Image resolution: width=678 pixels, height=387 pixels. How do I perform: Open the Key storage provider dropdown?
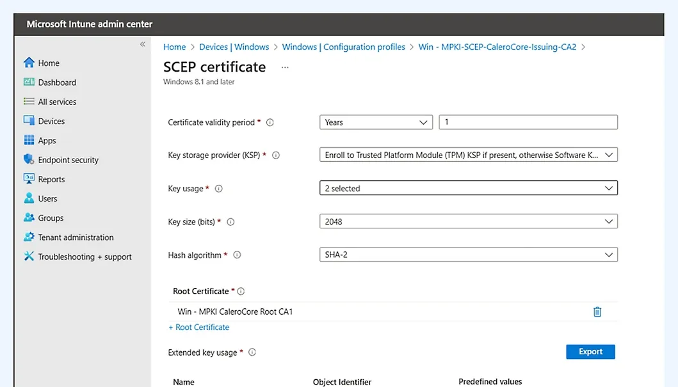pos(468,155)
